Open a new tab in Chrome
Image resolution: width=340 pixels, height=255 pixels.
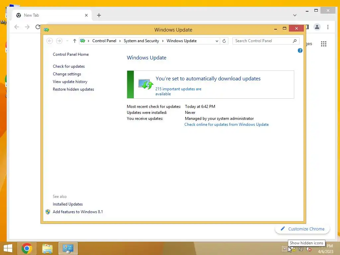pos(99,15)
